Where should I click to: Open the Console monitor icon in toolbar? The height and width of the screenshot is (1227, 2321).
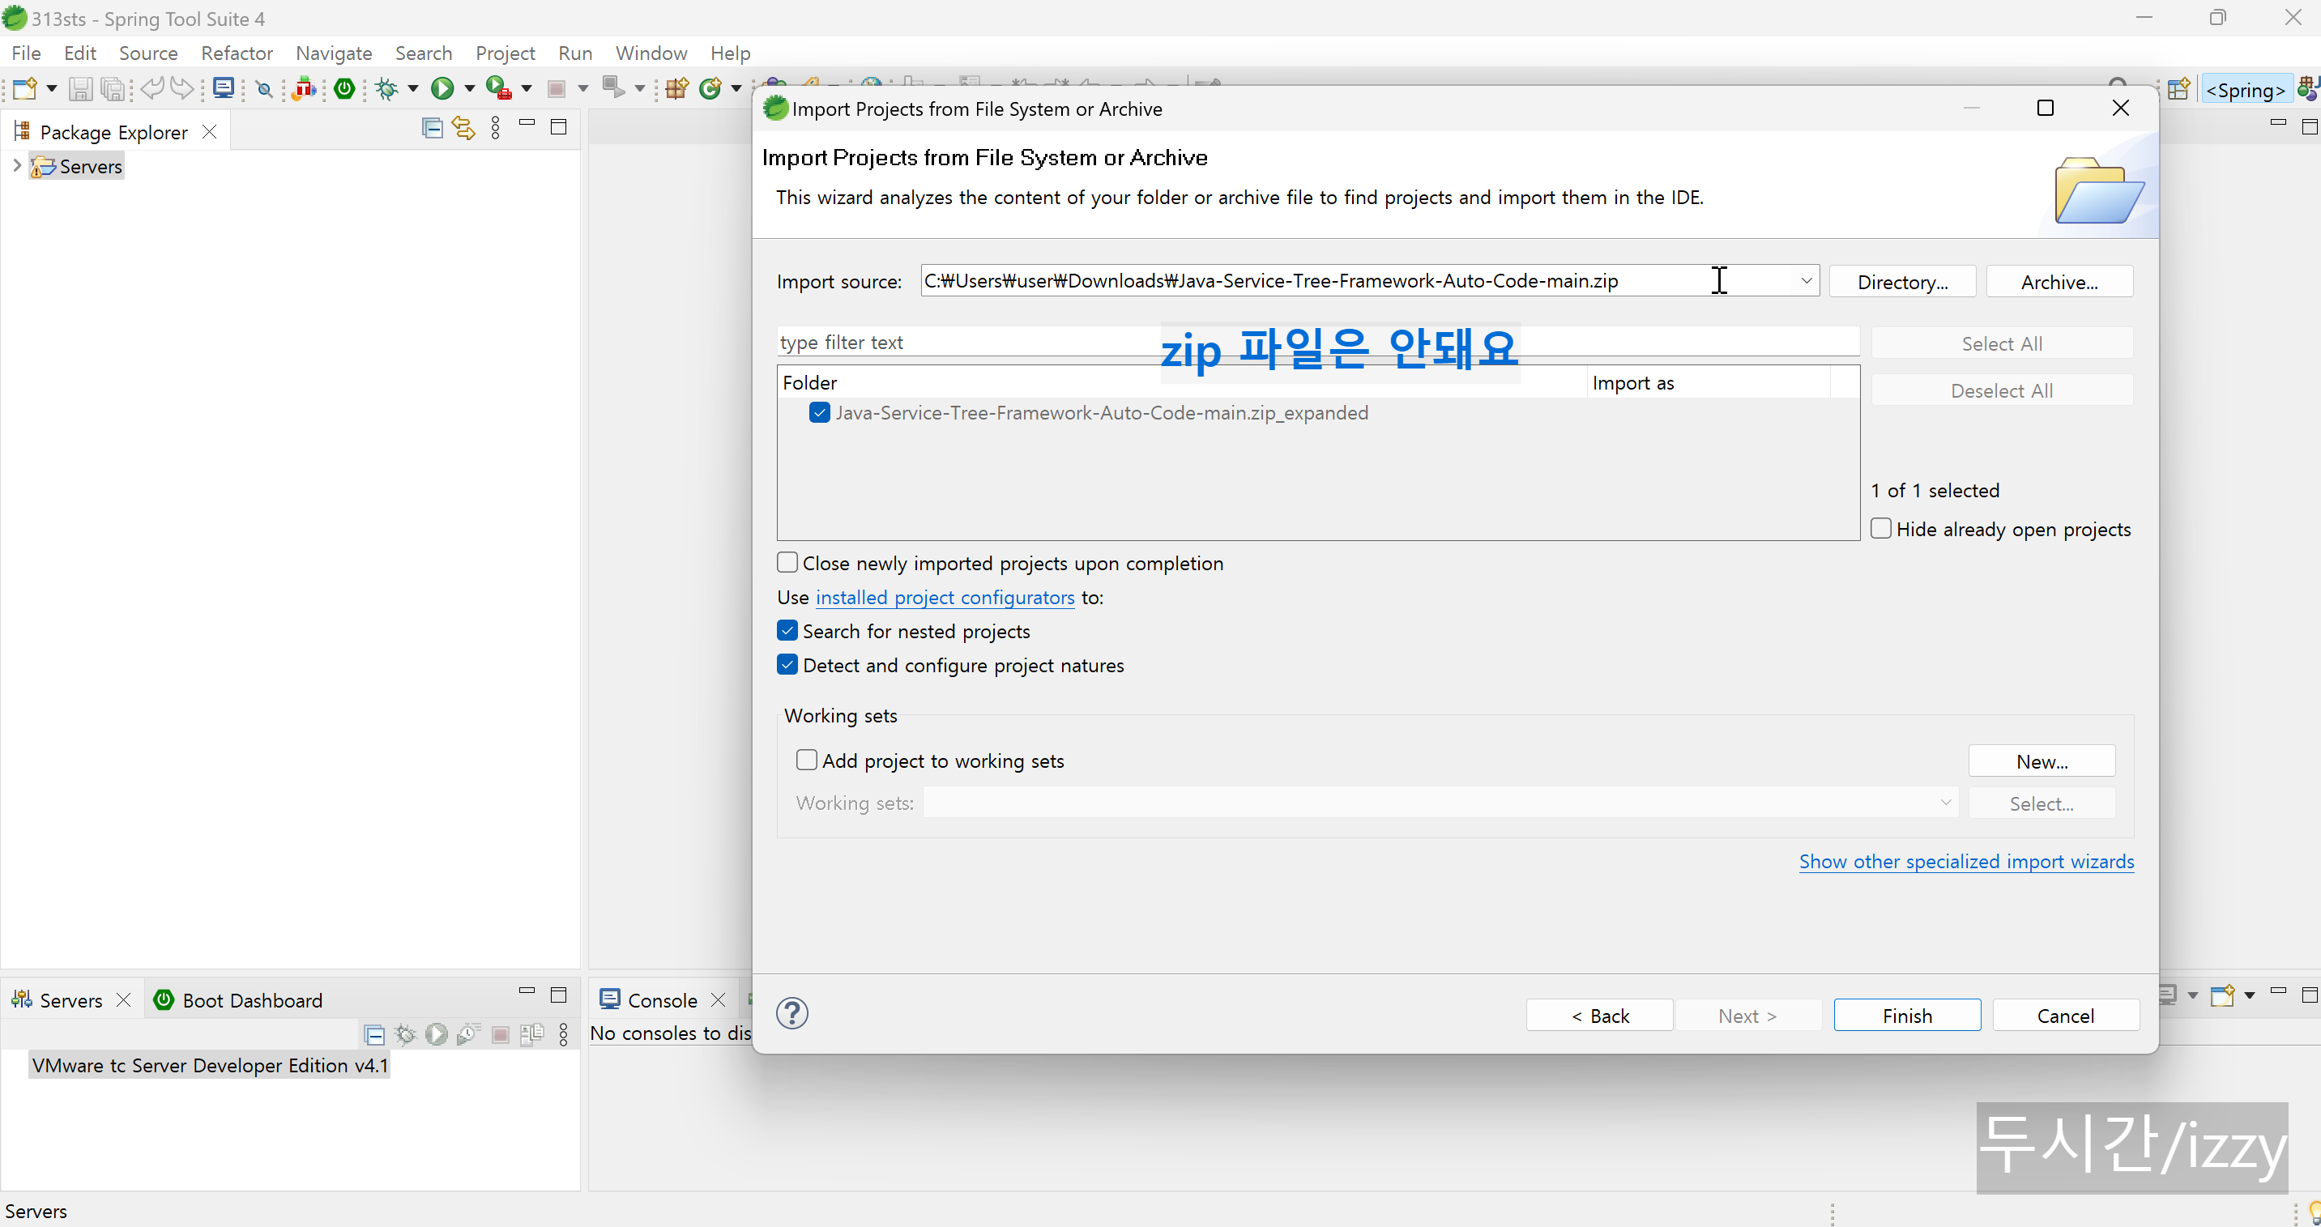(x=224, y=88)
